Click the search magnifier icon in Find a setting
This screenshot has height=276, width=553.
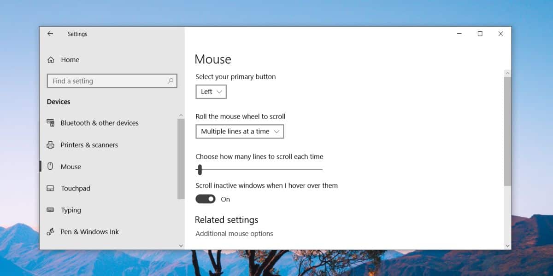pos(171,81)
